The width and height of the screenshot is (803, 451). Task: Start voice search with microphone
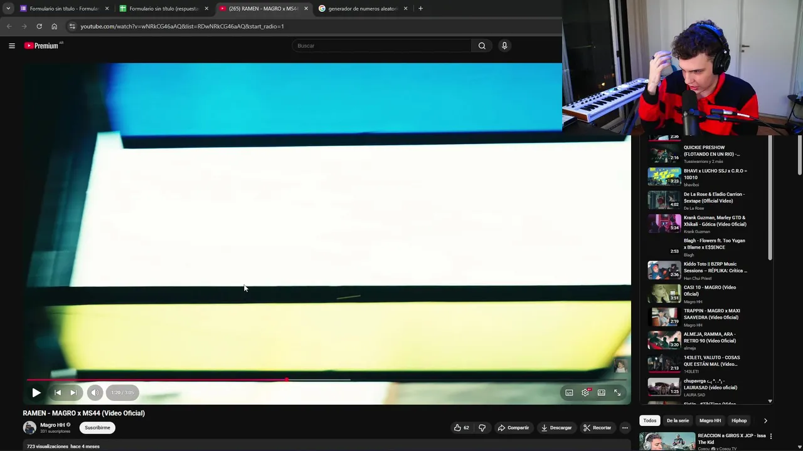(x=504, y=46)
